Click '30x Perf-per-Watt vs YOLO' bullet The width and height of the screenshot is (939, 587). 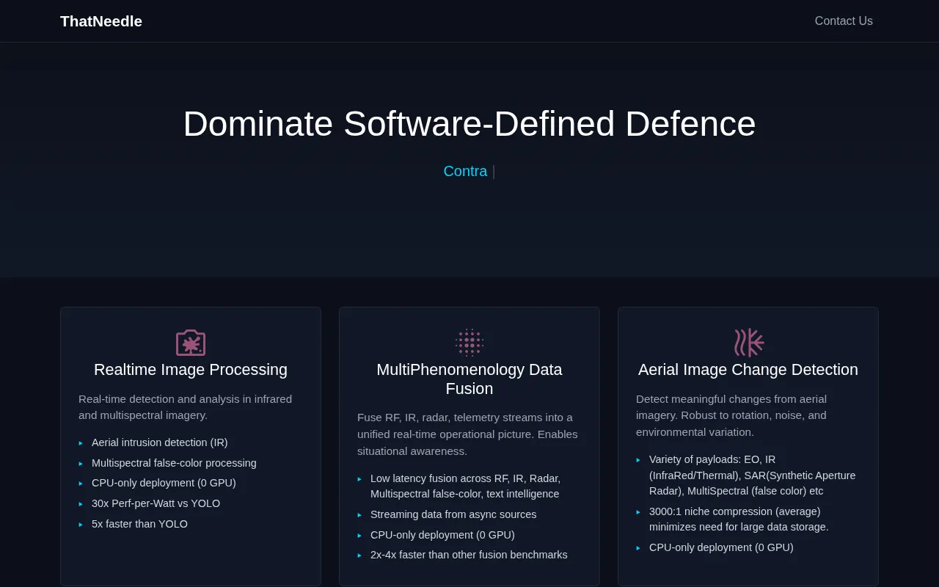pyautogui.click(x=156, y=503)
